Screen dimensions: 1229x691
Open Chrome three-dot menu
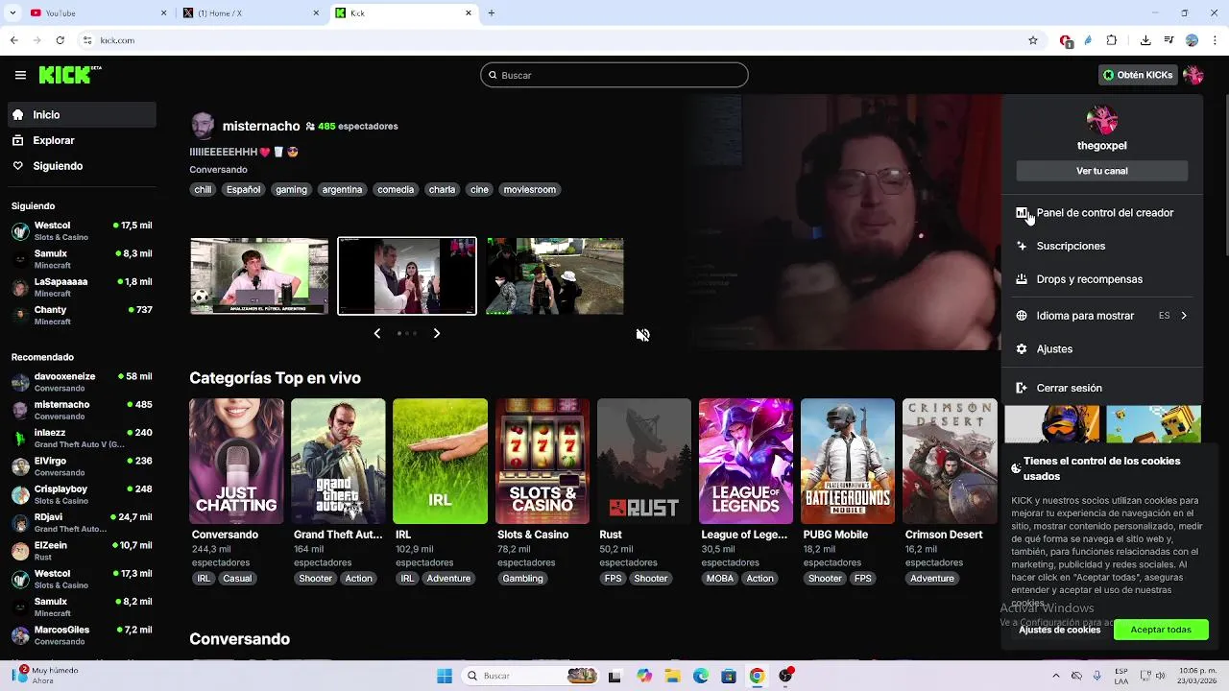click(x=1214, y=40)
